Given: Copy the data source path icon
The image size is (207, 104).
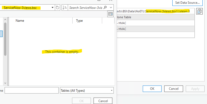Looking at the screenshot, I should (x=199, y=11).
